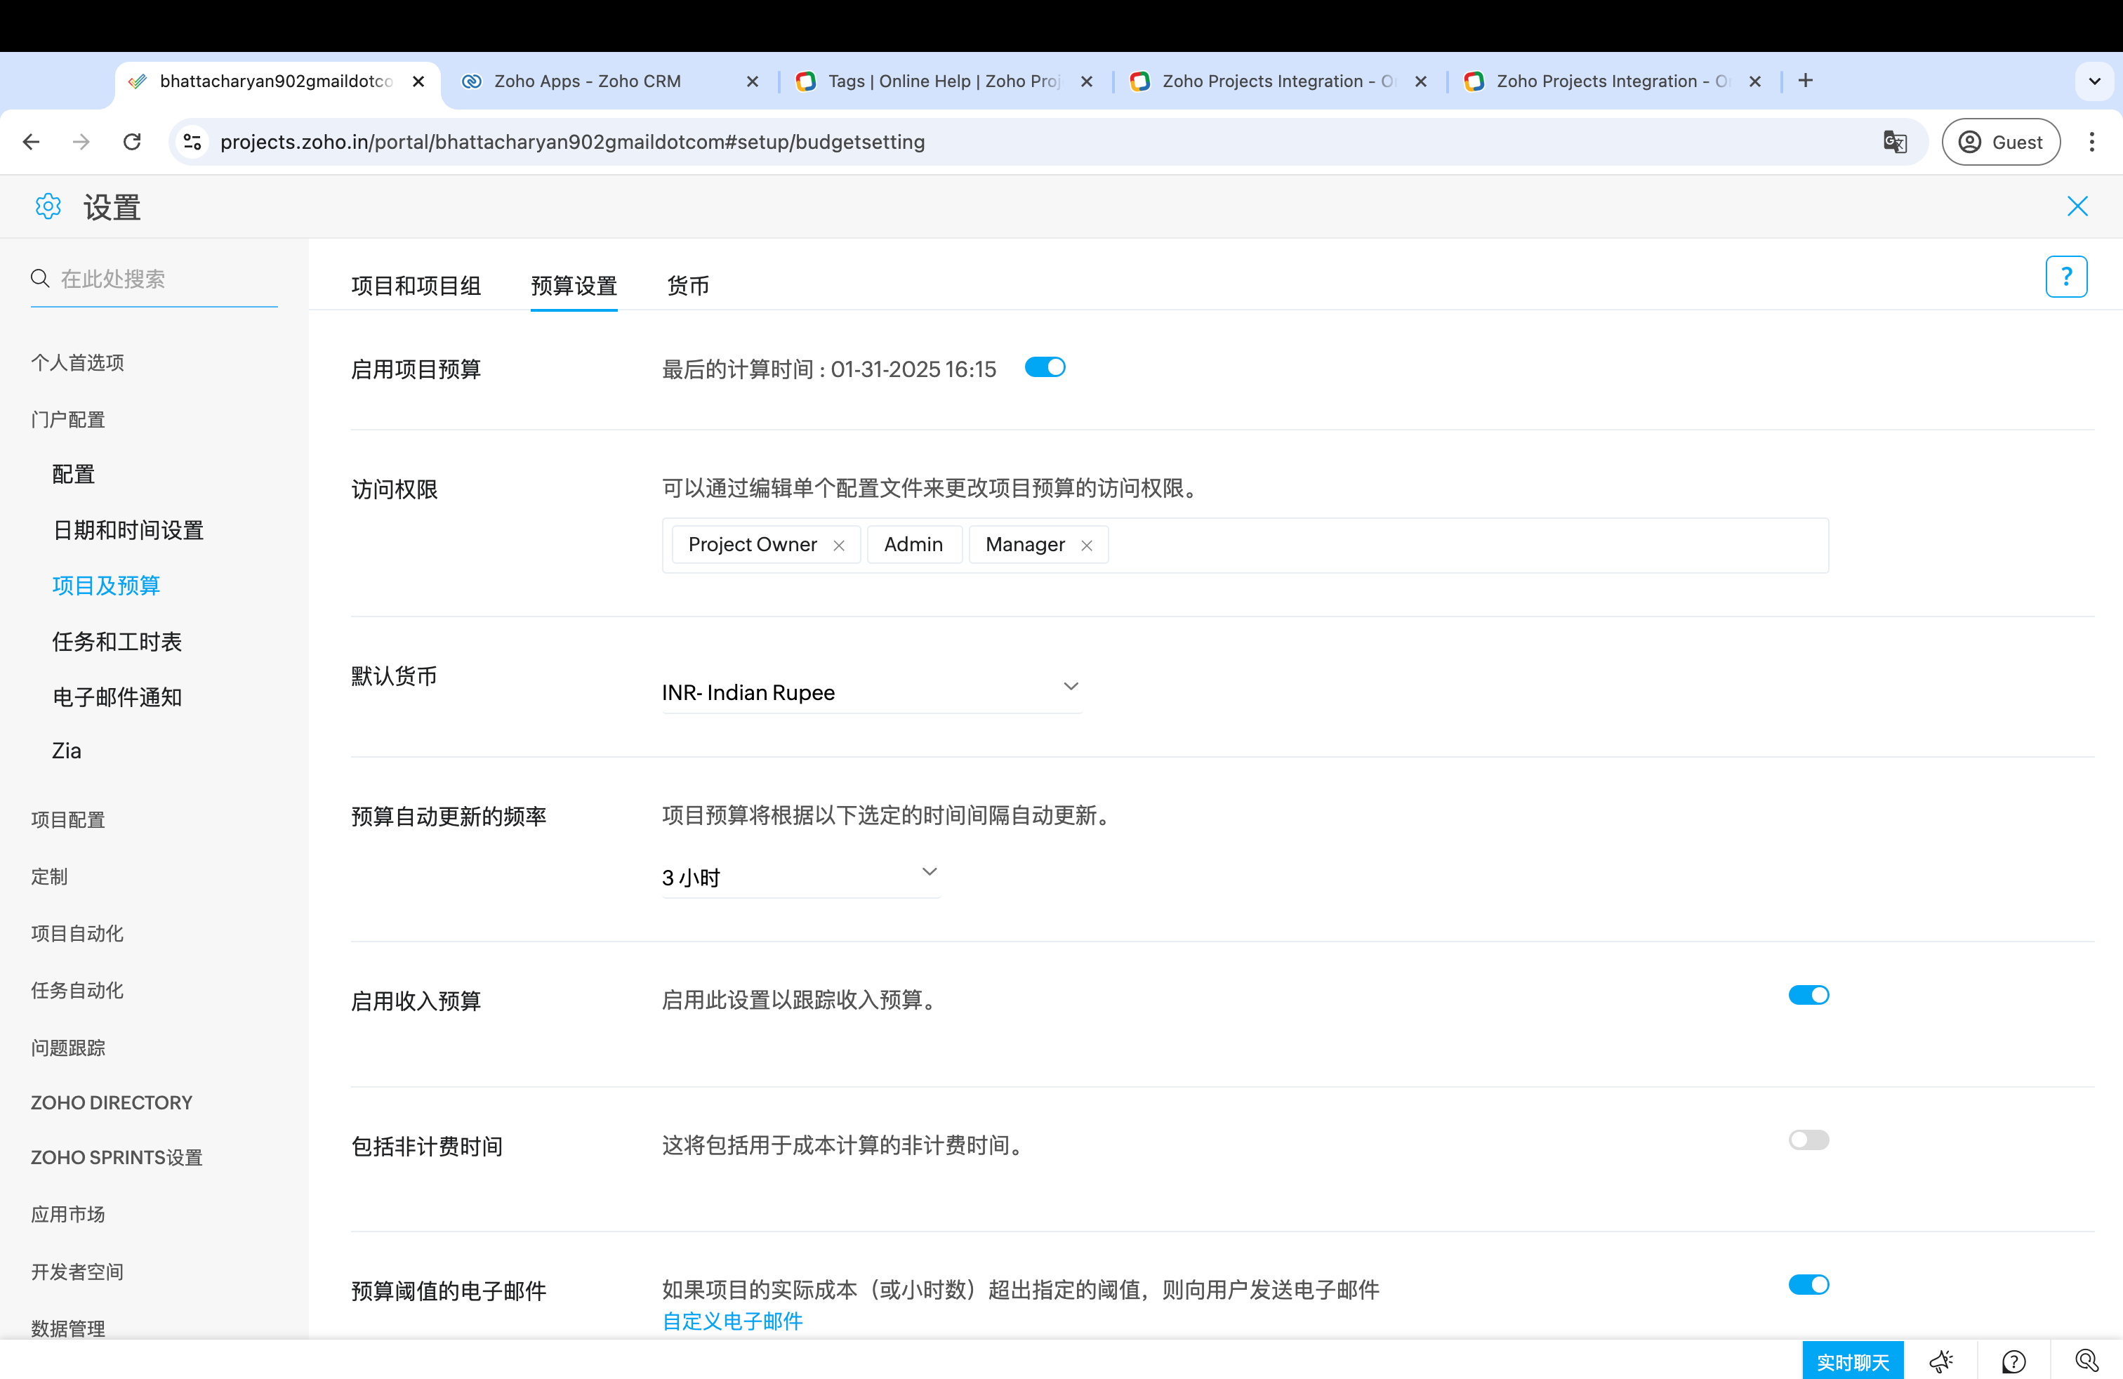Switch to the 货币 tab

(x=688, y=286)
